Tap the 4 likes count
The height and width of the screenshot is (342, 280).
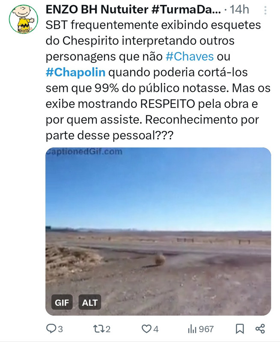click(x=156, y=329)
